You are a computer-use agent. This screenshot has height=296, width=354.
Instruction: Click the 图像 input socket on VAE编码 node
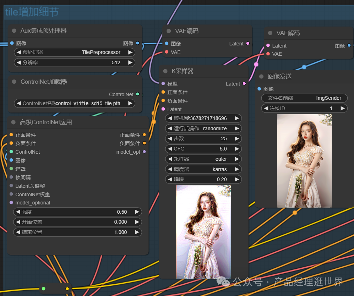pos(167,43)
